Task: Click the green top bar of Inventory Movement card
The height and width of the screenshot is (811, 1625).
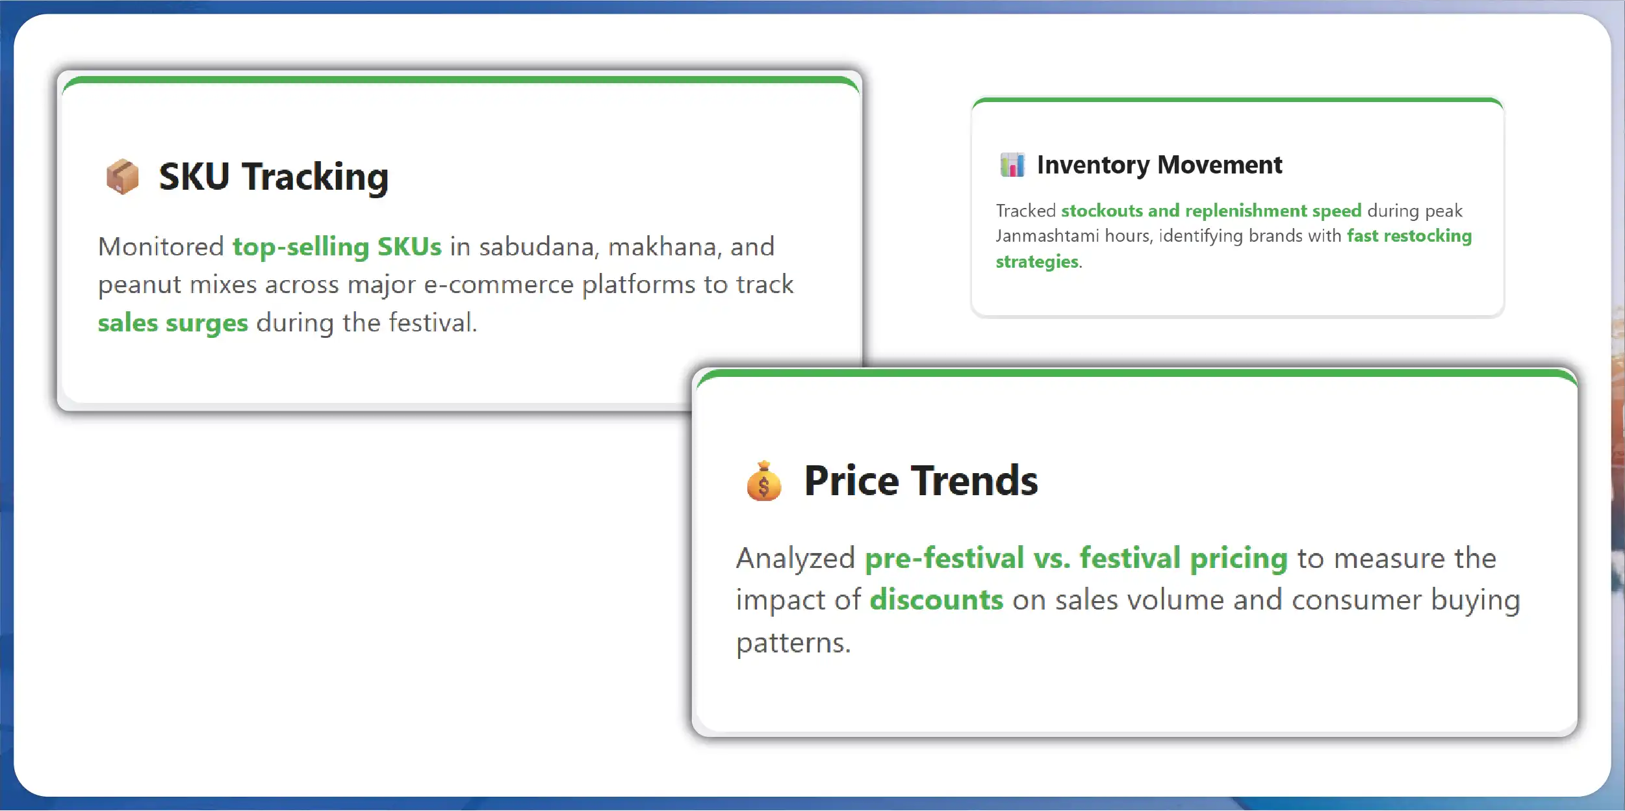Action: click(1237, 100)
